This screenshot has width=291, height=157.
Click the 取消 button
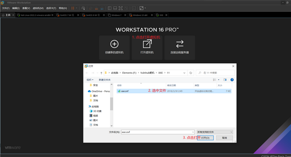coord(225,138)
